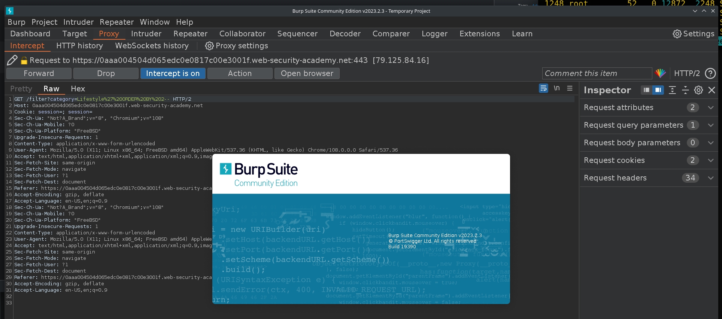
Task: Open the HTTP history sub-tab
Action: [x=79, y=46]
